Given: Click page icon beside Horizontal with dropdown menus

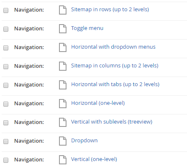Looking at the screenshot, I should click(63, 47).
